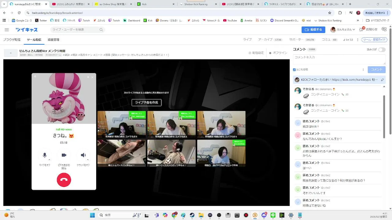
Task: Open browser extensions puzzle icon
Action: pos(340,13)
